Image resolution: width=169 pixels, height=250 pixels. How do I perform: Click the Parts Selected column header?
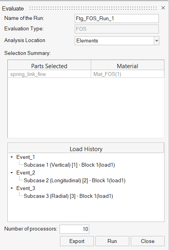click(x=49, y=66)
